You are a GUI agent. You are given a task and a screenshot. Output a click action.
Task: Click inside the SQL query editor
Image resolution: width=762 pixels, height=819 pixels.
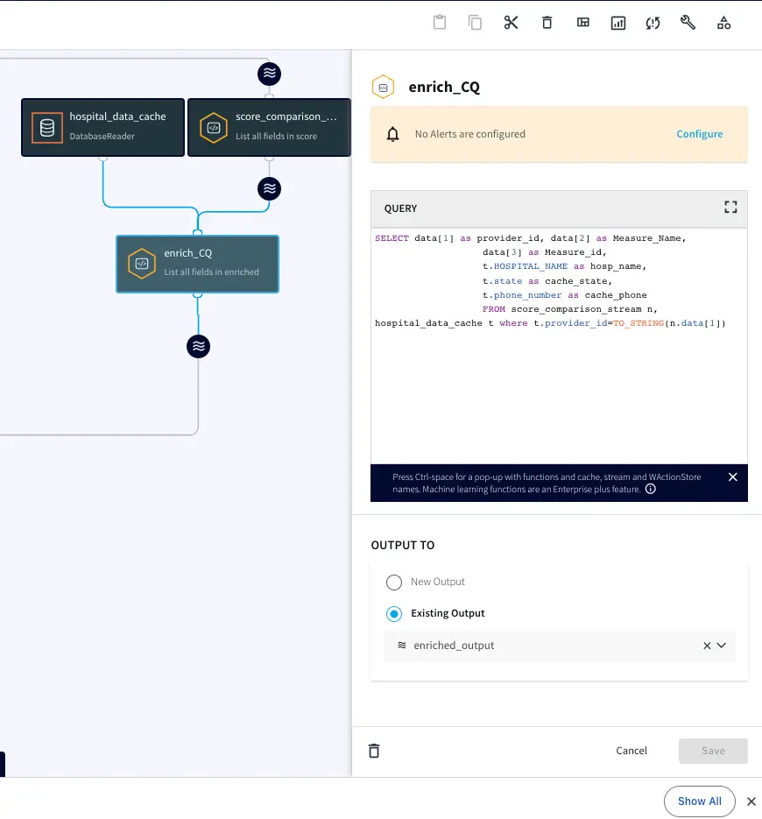(559, 394)
